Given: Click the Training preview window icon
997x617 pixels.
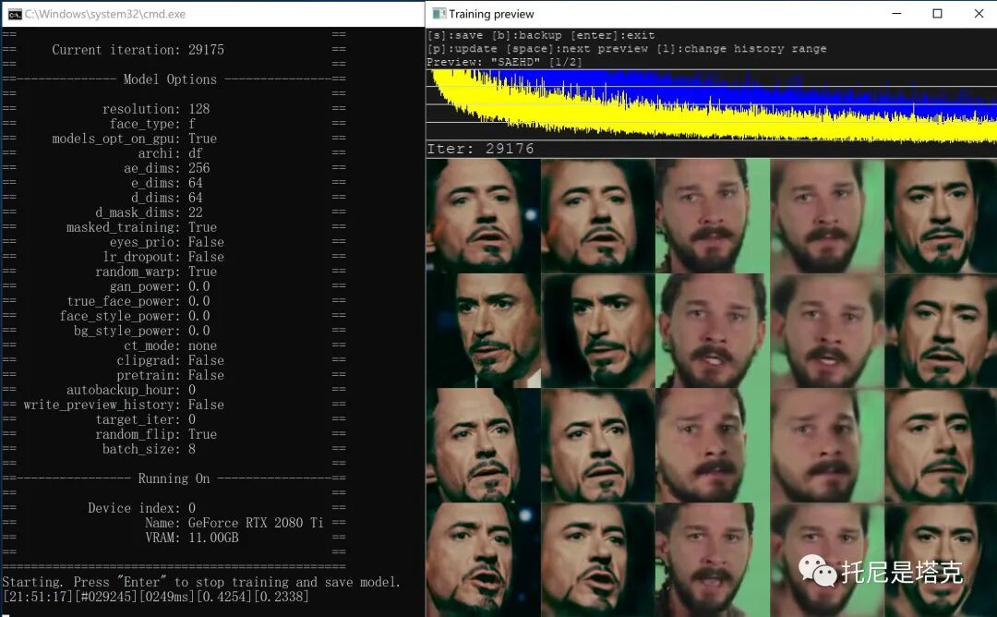Looking at the screenshot, I should click(438, 13).
